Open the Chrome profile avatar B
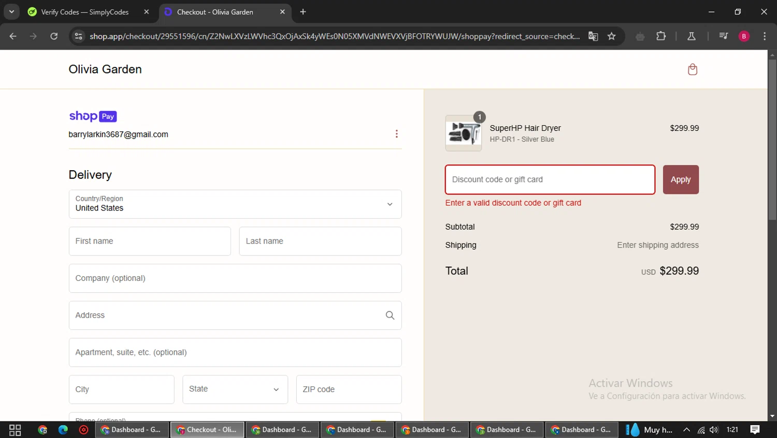Screen dimensions: 777x438 click(744, 36)
